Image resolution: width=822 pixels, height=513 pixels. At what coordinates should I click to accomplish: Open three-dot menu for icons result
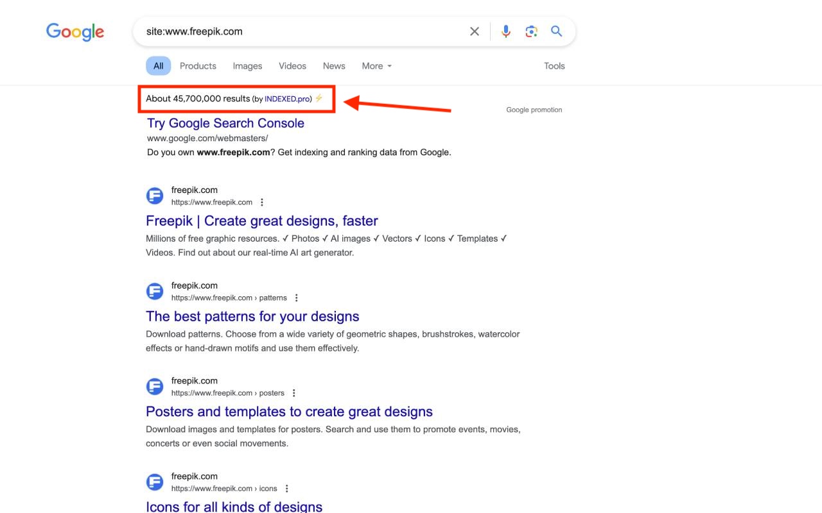(286, 489)
